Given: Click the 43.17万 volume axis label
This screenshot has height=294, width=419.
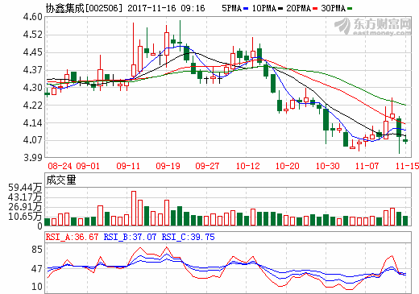Looking at the screenshot, I should point(25,197).
